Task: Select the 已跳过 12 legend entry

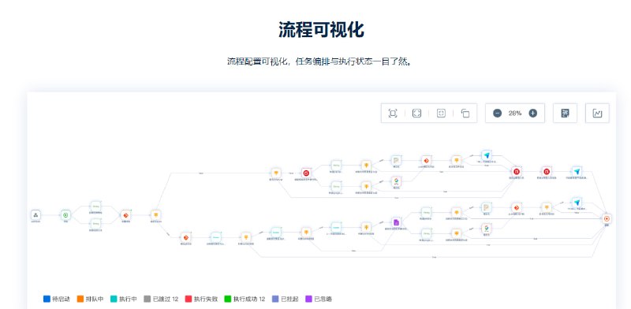Action: click(x=161, y=299)
